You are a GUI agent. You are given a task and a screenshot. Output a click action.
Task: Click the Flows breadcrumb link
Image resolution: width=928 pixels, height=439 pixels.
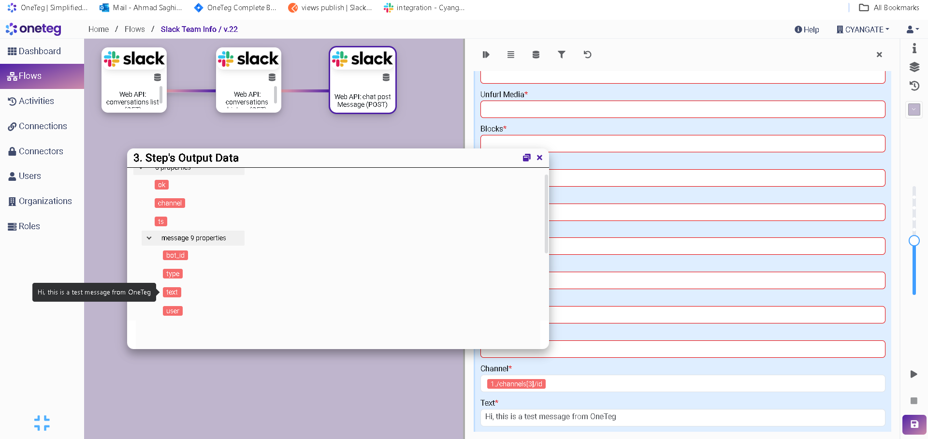coord(134,29)
